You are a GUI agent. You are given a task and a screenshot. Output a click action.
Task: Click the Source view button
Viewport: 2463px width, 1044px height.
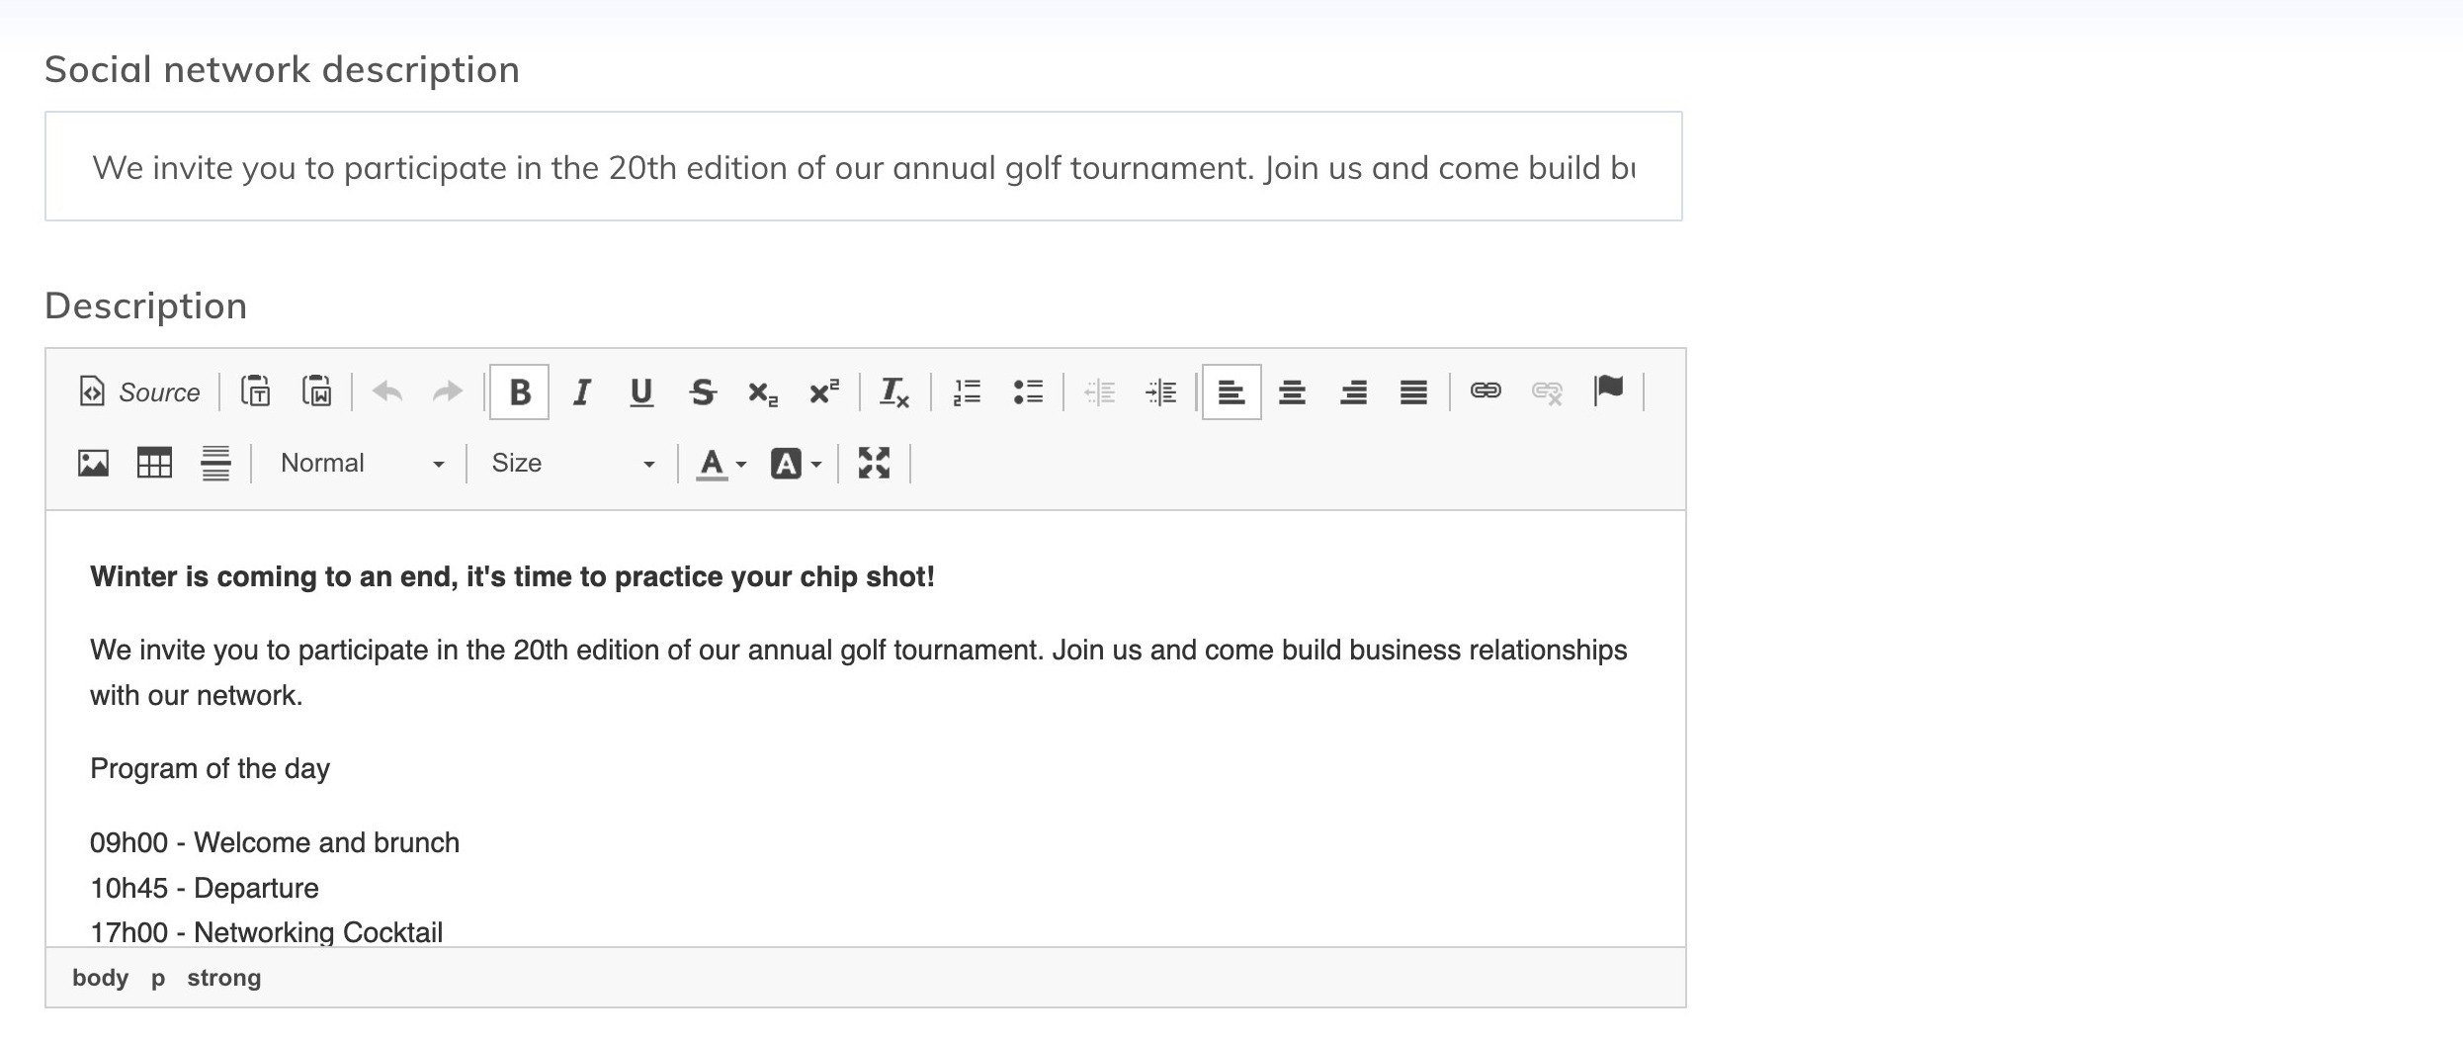(x=139, y=392)
